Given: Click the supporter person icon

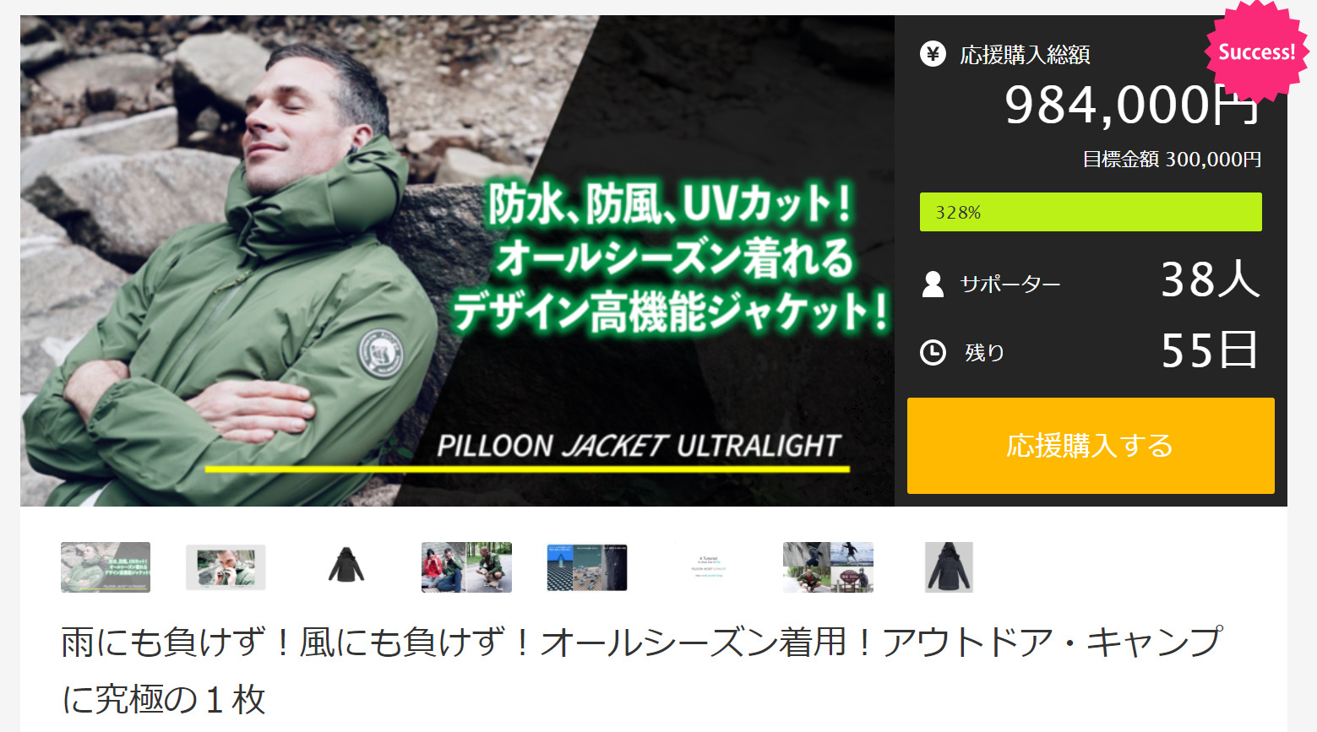Looking at the screenshot, I should click(x=933, y=284).
